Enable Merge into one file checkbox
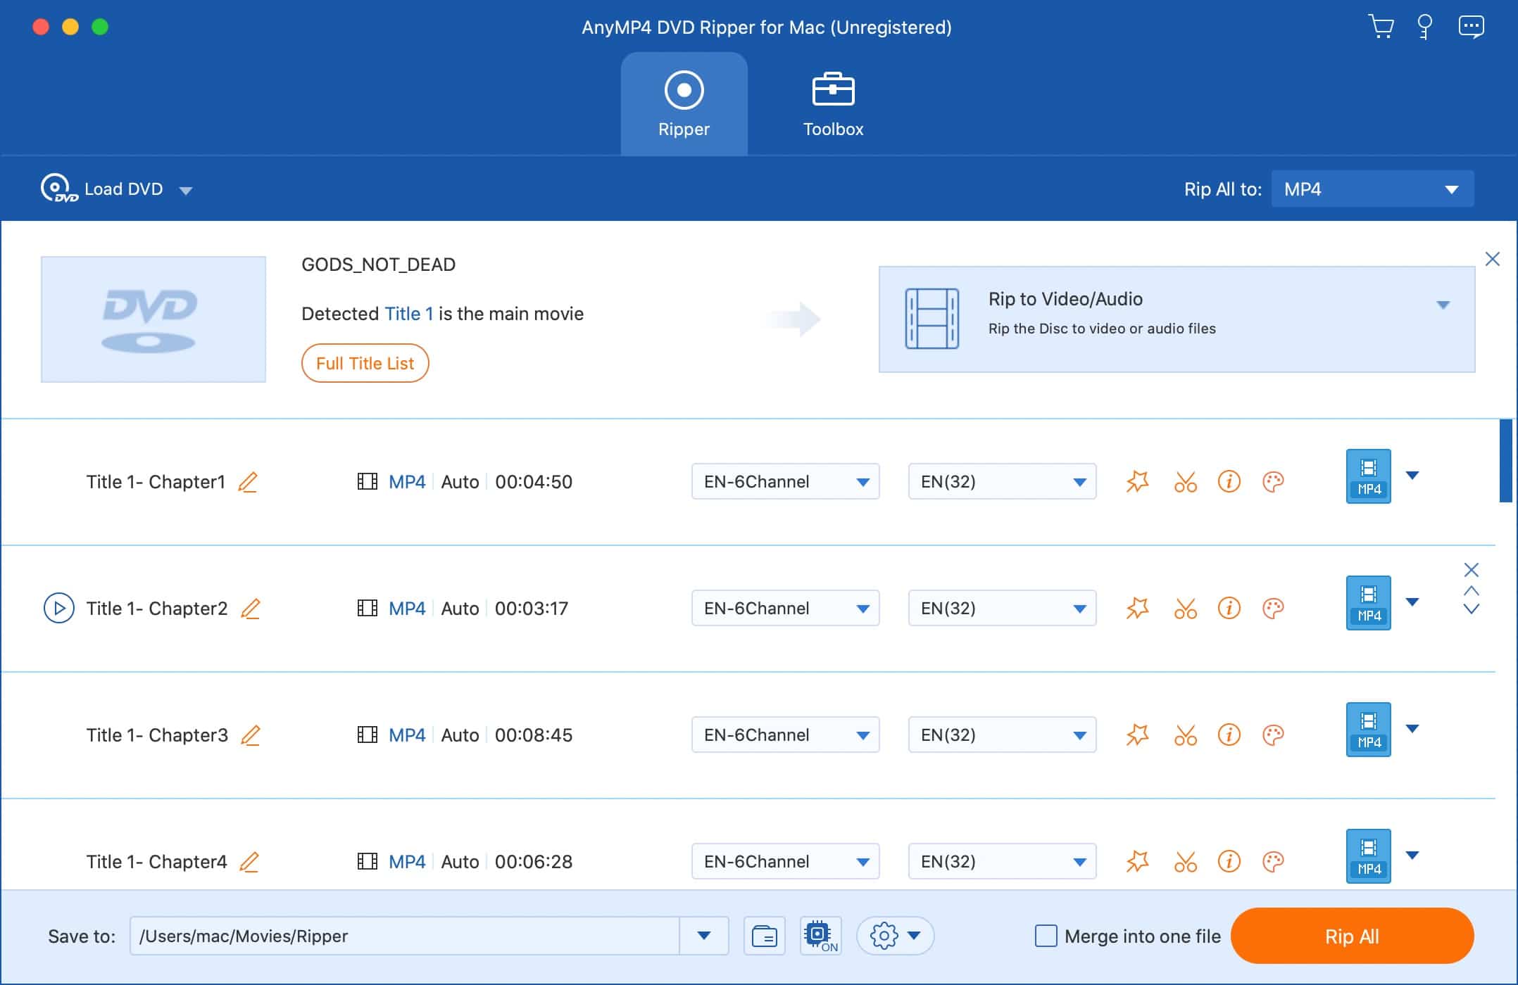Image resolution: width=1518 pixels, height=985 pixels. pos(1046,936)
